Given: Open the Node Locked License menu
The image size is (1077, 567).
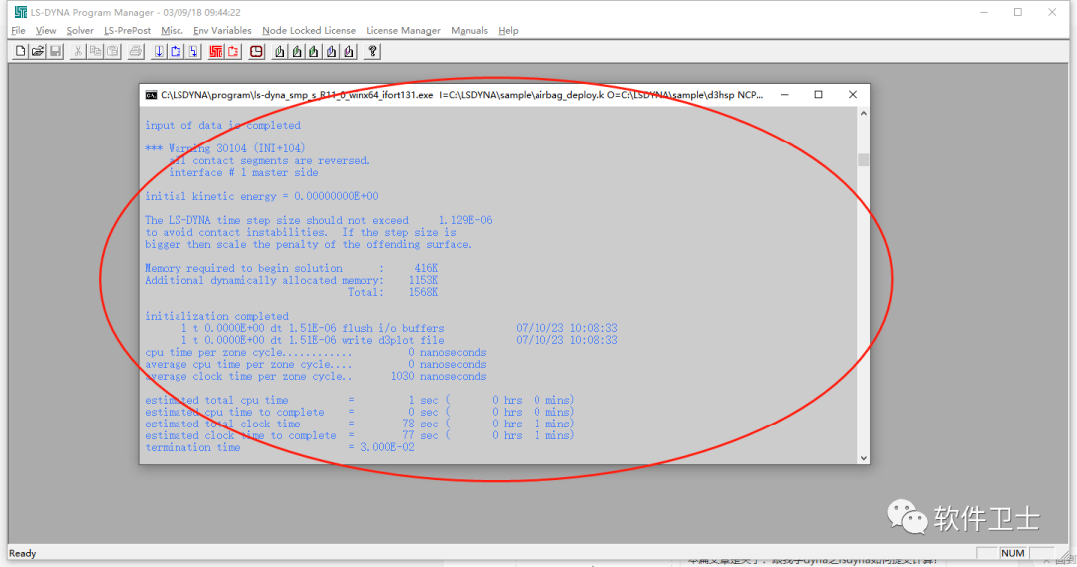Looking at the screenshot, I should [x=309, y=30].
